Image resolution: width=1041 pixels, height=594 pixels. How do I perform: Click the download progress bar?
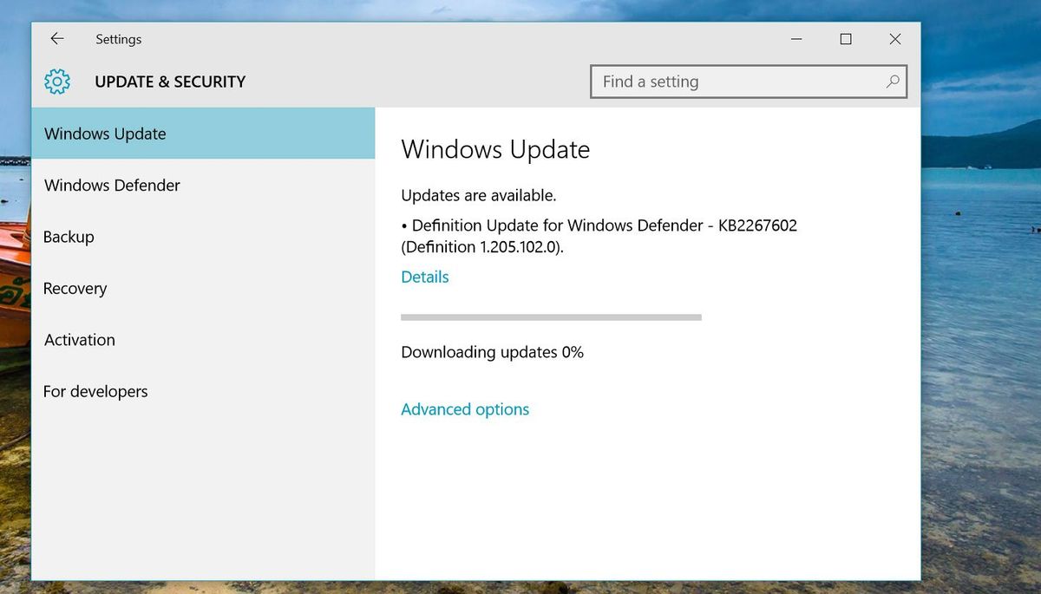click(x=551, y=317)
